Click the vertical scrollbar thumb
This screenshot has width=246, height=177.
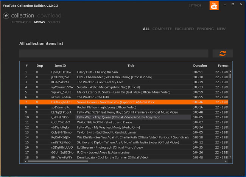pyautogui.click(x=230, y=76)
